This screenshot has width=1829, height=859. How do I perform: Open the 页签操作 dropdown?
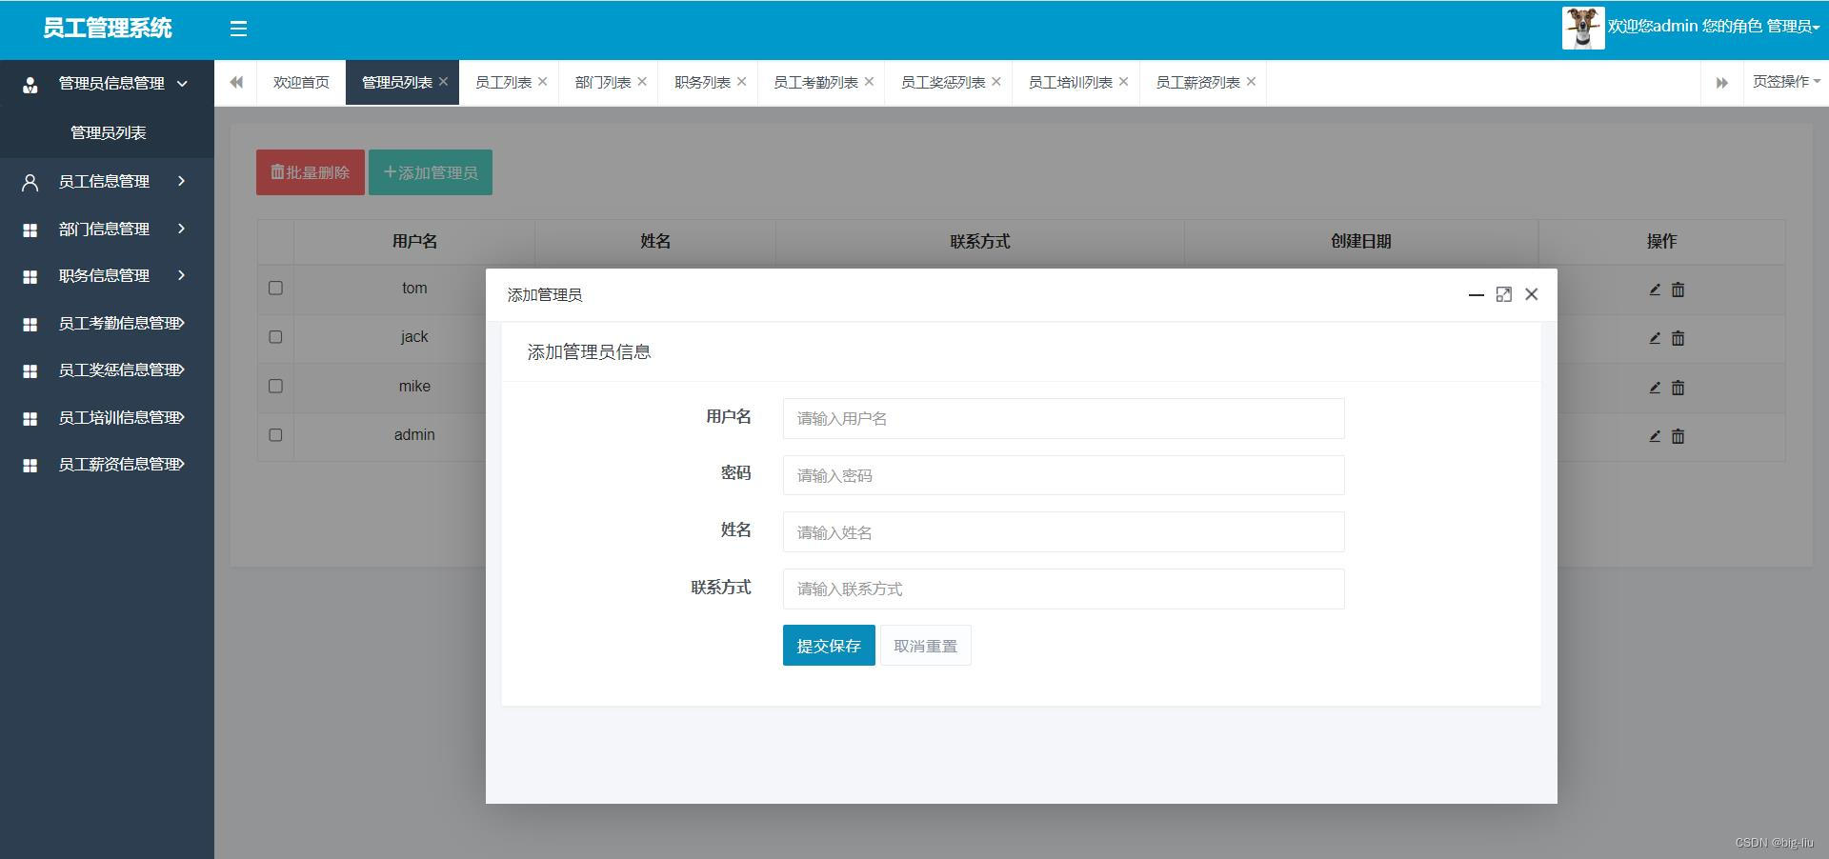[x=1785, y=82]
